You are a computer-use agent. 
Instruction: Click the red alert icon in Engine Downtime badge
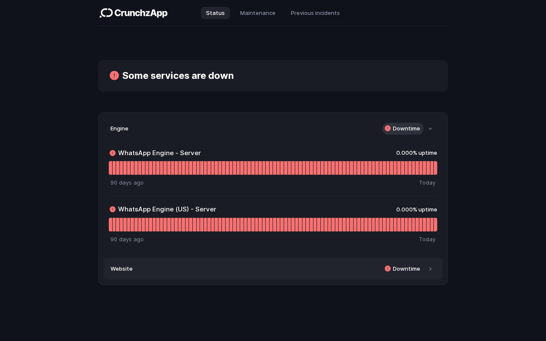point(388,128)
